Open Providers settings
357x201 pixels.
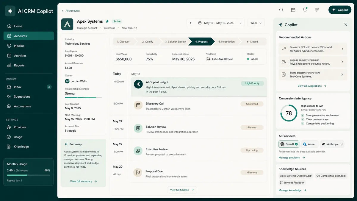click(x=29, y=127)
